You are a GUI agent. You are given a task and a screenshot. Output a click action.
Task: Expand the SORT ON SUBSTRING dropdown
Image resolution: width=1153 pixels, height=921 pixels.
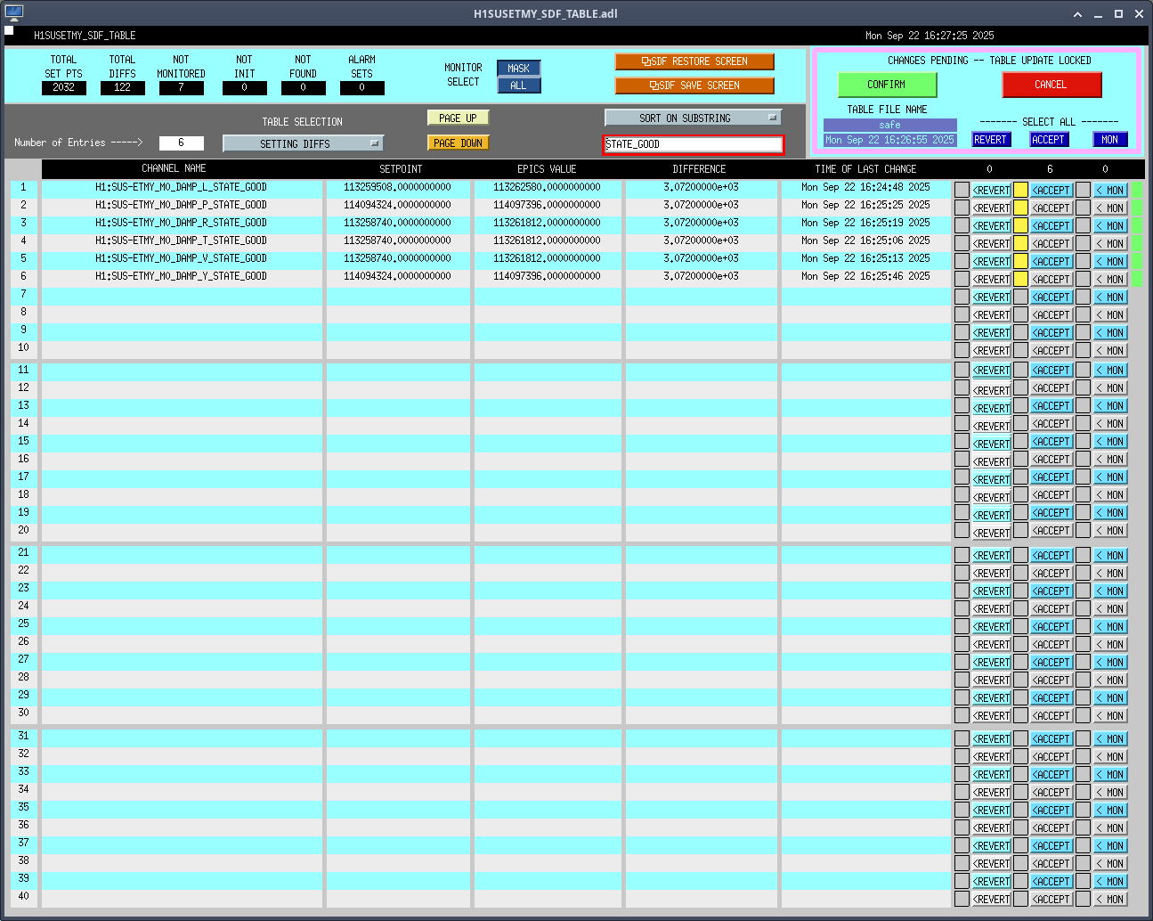(693, 118)
